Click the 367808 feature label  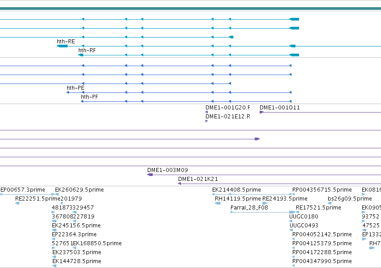click(62, 217)
